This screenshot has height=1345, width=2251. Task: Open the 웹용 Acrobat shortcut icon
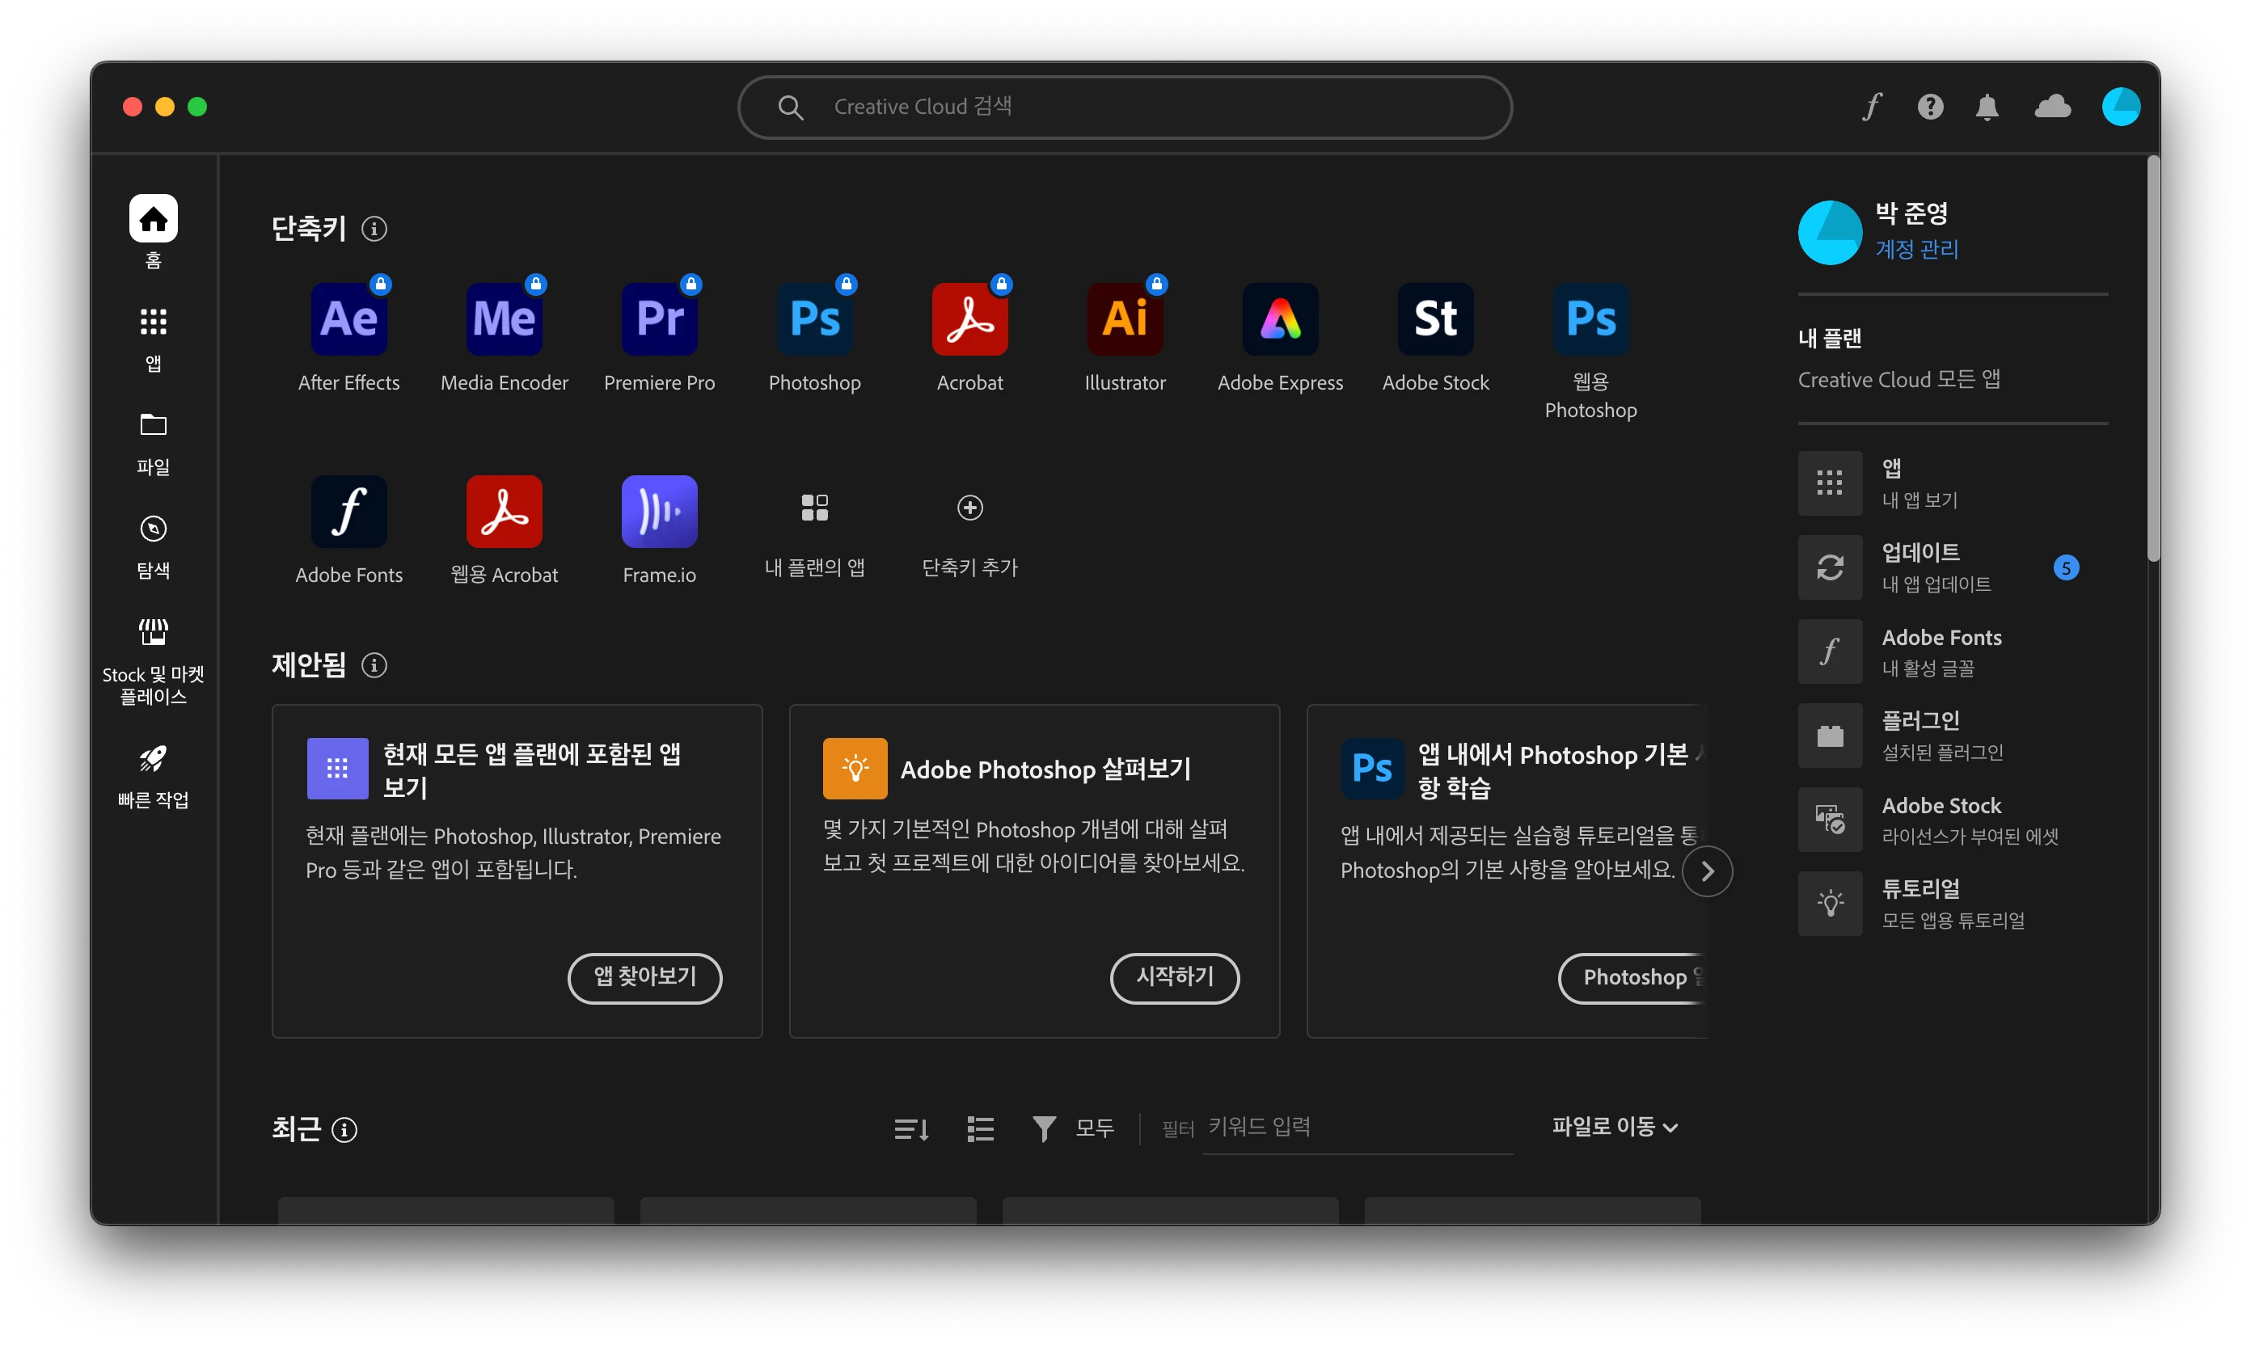tap(504, 511)
